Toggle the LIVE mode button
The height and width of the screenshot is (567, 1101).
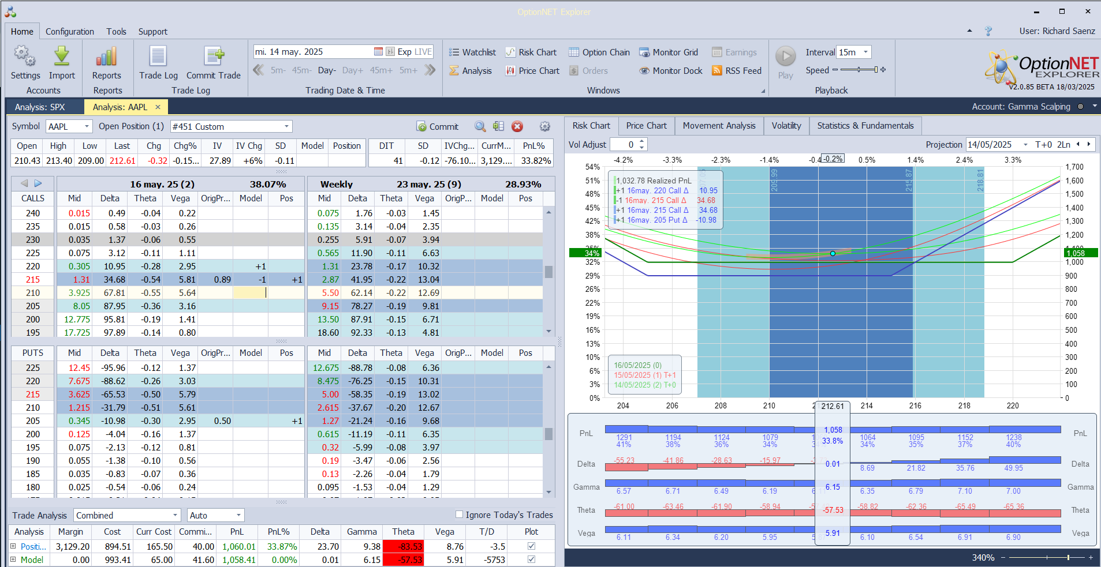tap(423, 52)
